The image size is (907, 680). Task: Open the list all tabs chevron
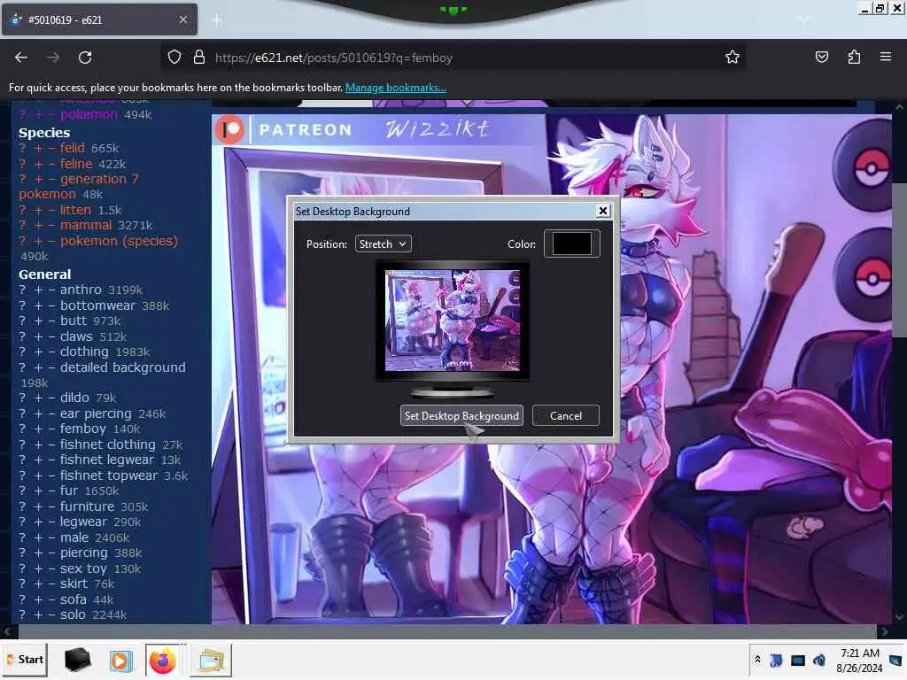point(804,19)
